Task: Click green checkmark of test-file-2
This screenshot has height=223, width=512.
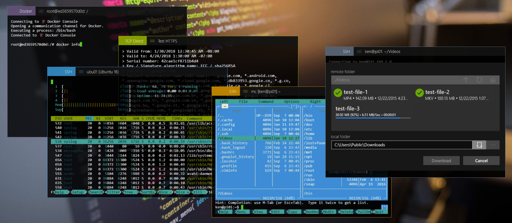Action: (420, 93)
